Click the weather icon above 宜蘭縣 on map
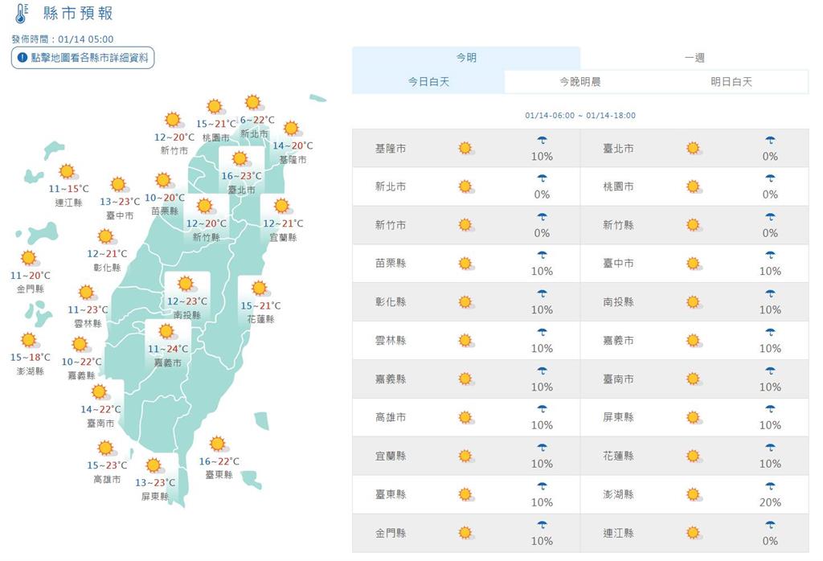The height and width of the screenshot is (561, 823). [x=281, y=206]
